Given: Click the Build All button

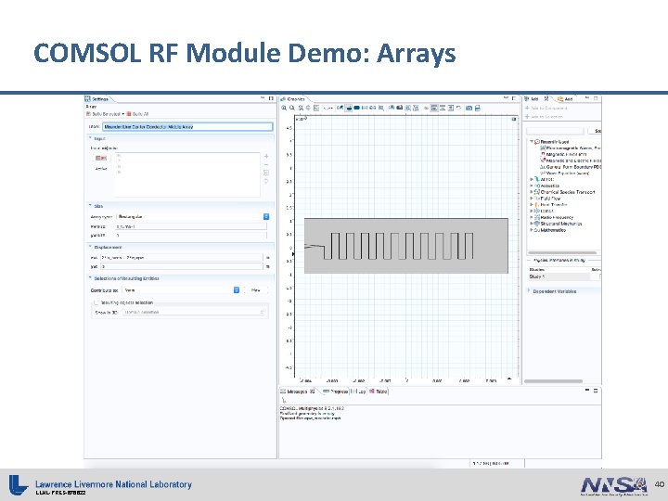Looking at the screenshot, I should click(x=137, y=114).
